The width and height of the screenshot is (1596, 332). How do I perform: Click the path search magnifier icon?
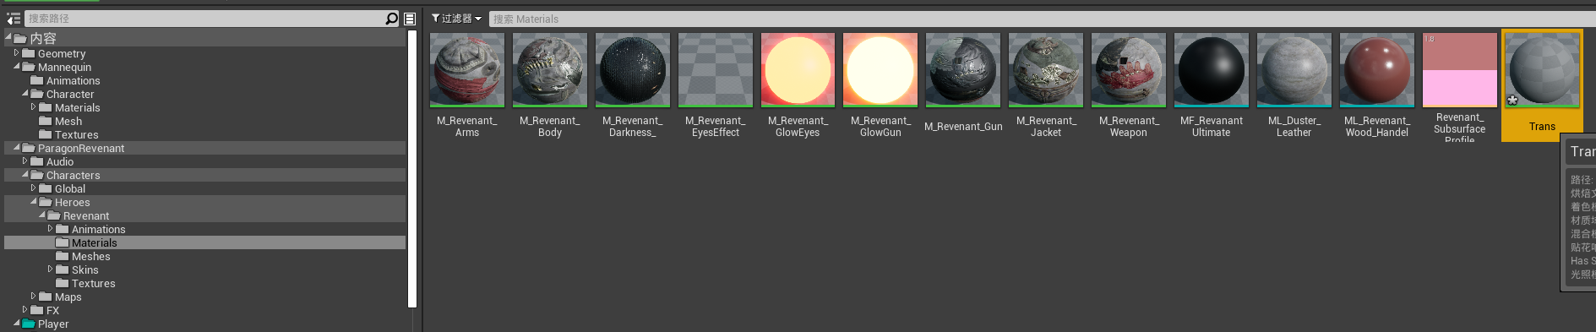(x=391, y=19)
